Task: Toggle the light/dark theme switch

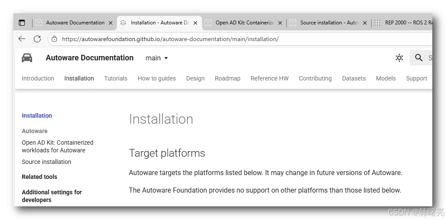Action: (x=399, y=58)
